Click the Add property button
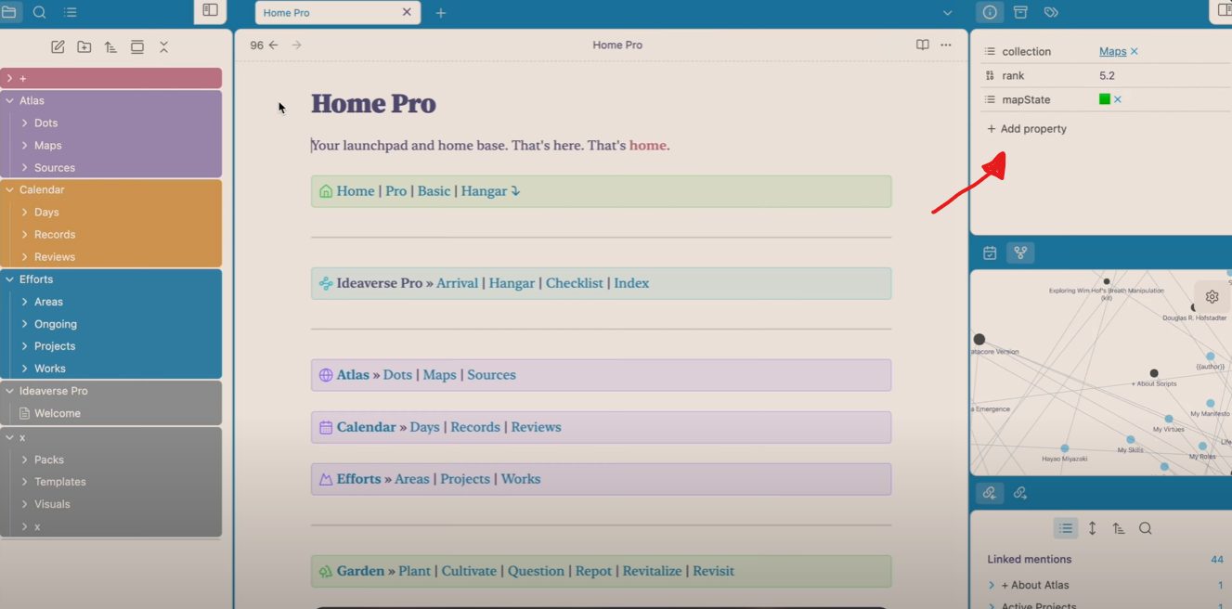Viewport: 1232px width, 609px height. (1026, 128)
